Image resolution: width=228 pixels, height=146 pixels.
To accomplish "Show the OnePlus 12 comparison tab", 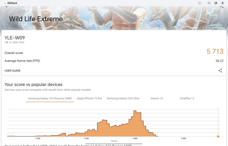I will coord(187,98).
